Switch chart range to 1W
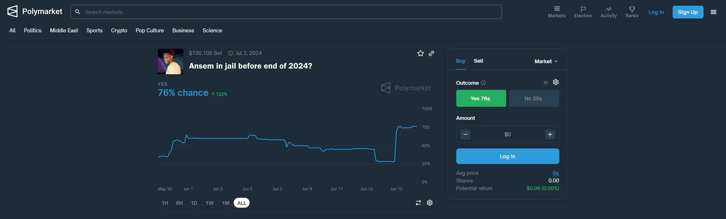This screenshot has height=219, width=726. point(210,203)
